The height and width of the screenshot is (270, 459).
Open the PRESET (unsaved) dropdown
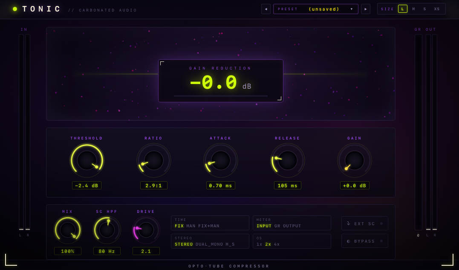tap(315, 9)
